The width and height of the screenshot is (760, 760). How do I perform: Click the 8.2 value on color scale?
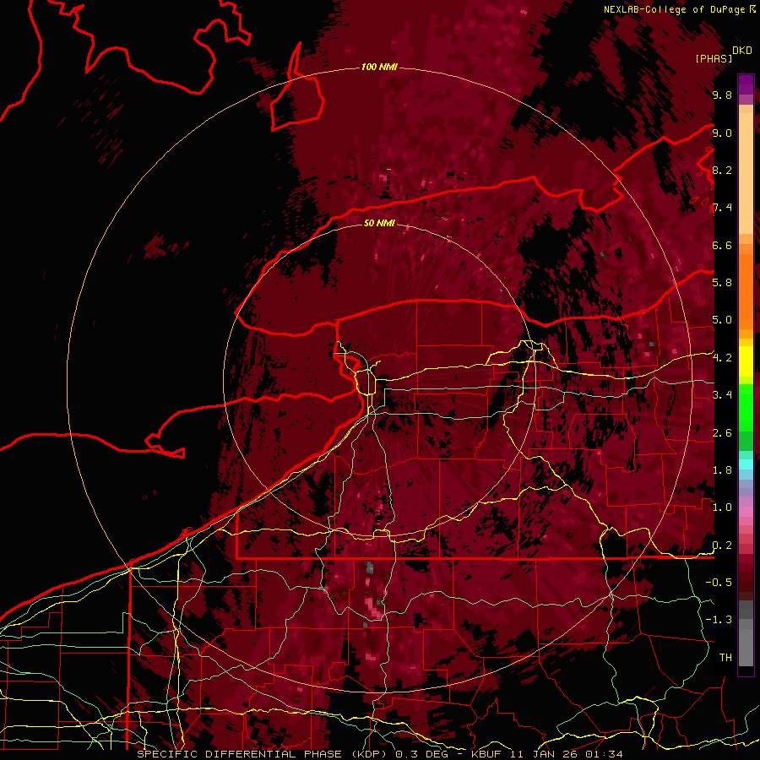click(x=722, y=170)
